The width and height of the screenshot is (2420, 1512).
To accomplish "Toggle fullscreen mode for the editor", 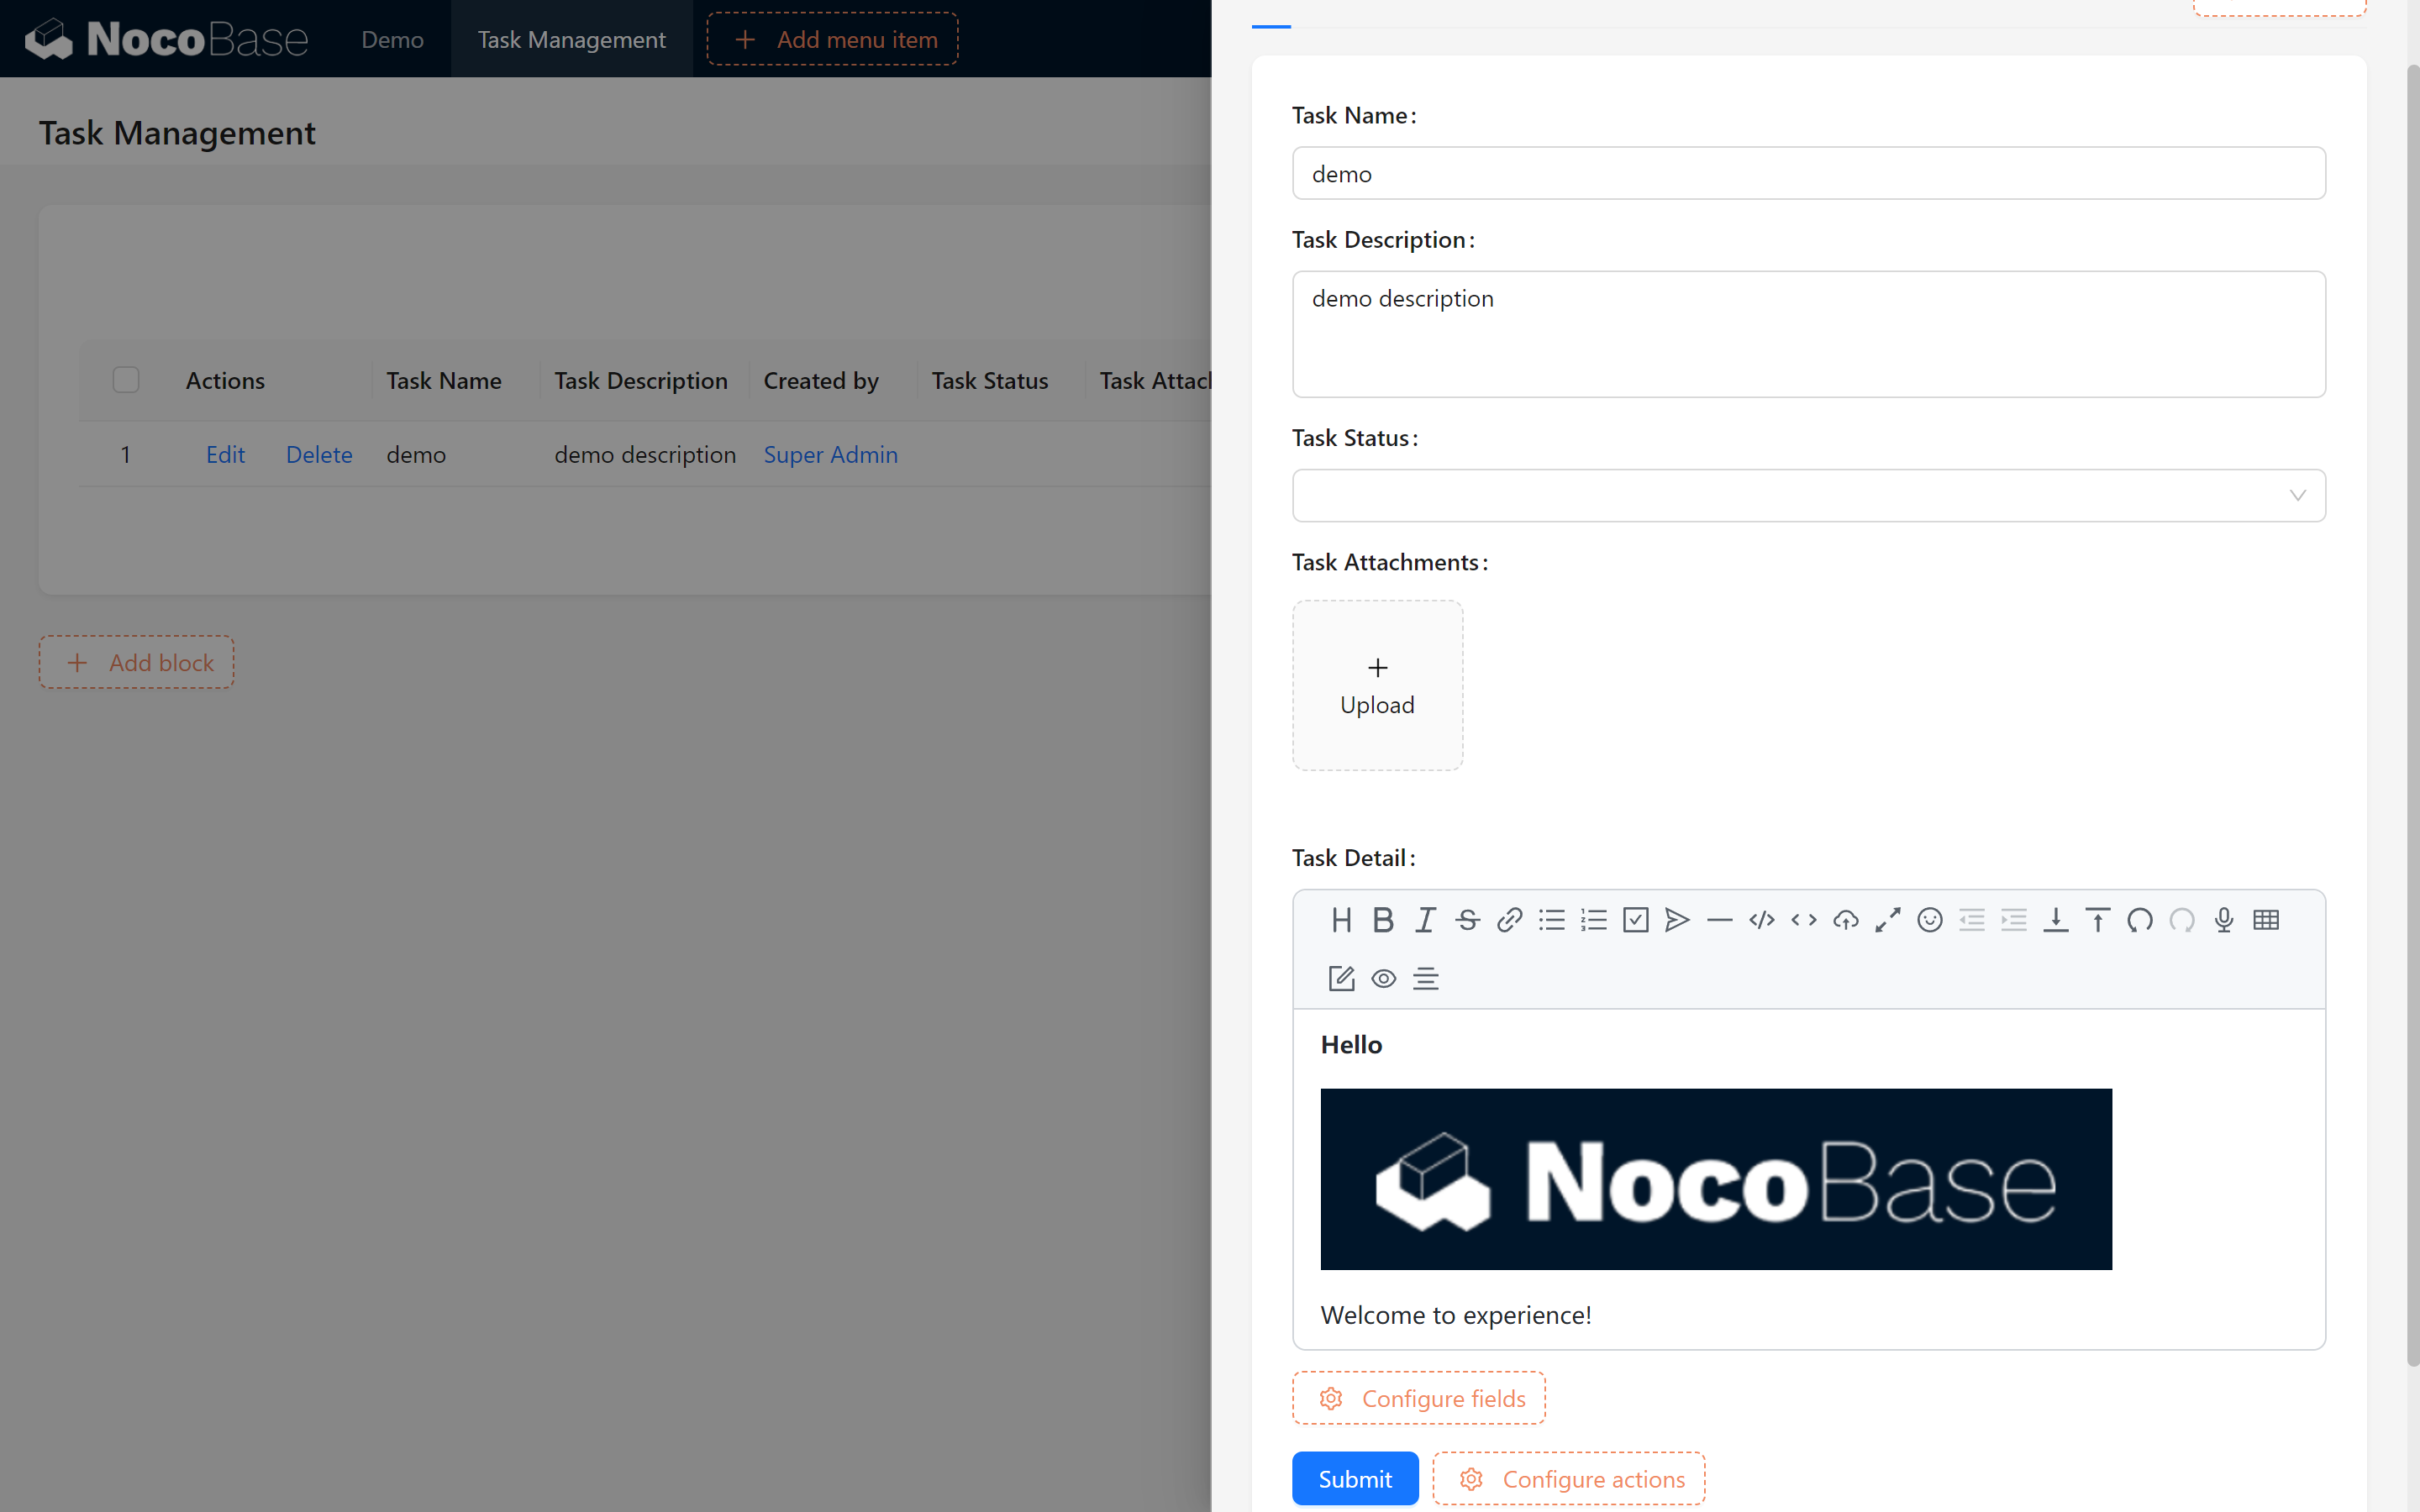I will tap(1887, 920).
